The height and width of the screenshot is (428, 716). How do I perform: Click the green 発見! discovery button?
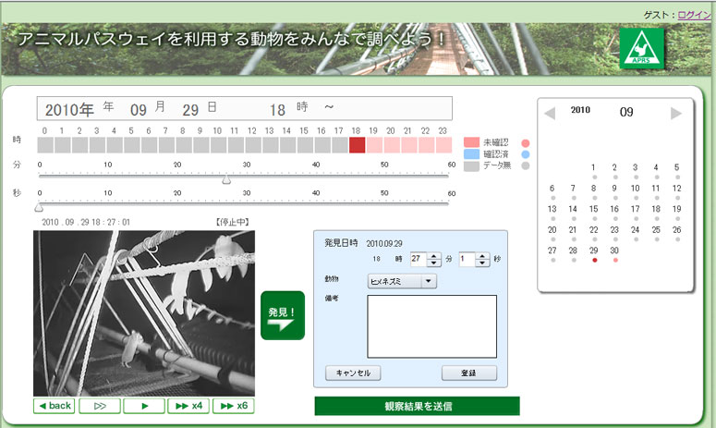point(282,315)
